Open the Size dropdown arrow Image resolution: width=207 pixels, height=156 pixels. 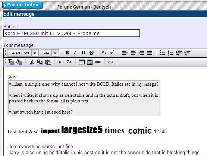click(x=55, y=53)
